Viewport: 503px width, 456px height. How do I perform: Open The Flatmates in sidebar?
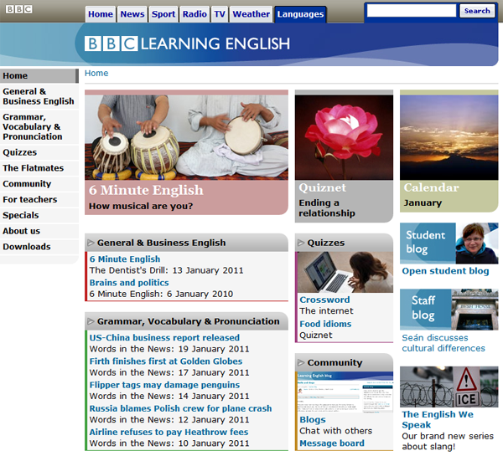tap(39, 168)
